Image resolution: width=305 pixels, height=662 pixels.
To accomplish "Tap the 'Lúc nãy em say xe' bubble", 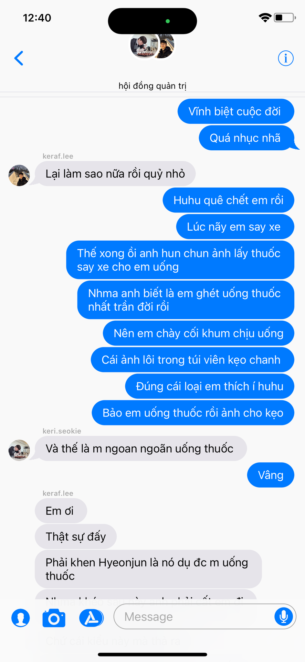I will pos(235,227).
